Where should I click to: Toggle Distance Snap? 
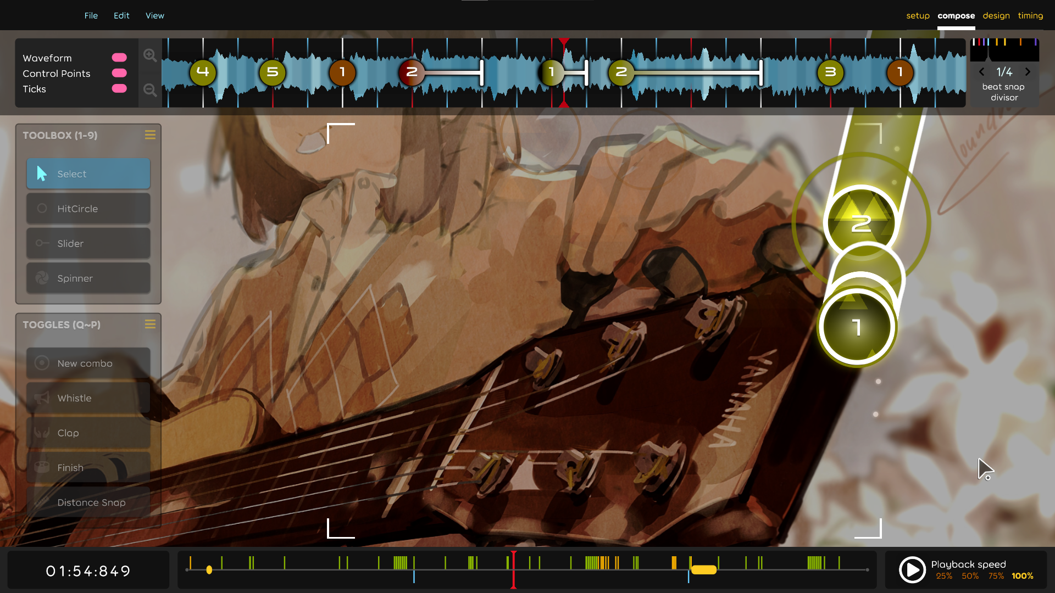(x=88, y=502)
